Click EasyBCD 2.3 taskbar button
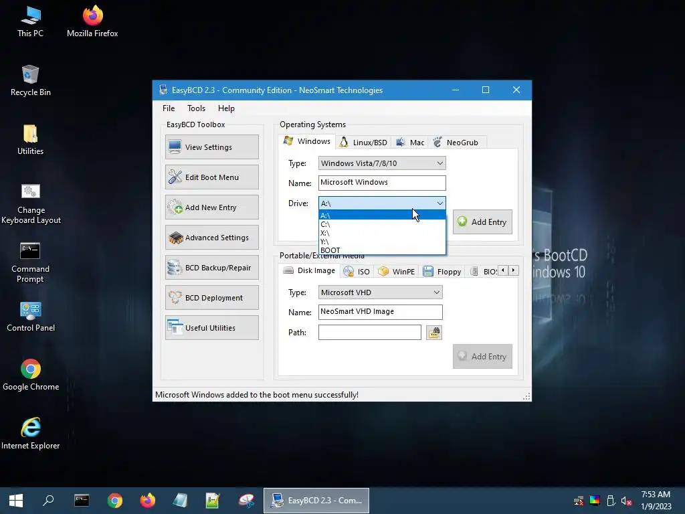Viewport: 685px width, 514px height. (316, 501)
